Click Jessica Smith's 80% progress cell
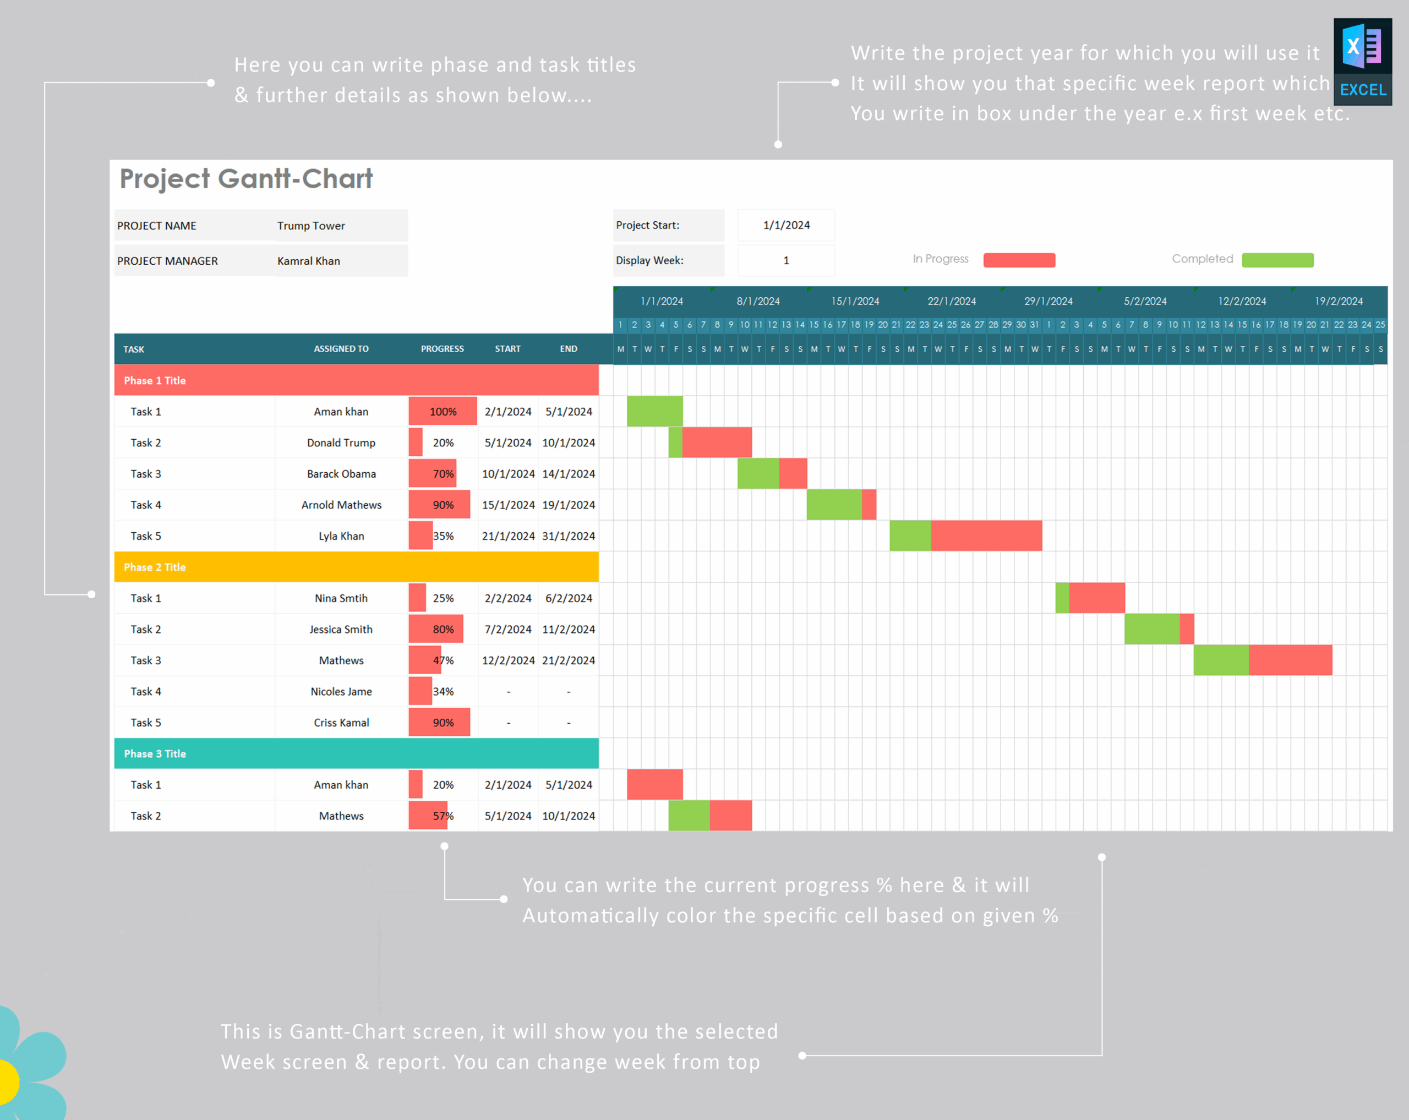The height and width of the screenshot is (1120, 1409). [x=443, y=629]
